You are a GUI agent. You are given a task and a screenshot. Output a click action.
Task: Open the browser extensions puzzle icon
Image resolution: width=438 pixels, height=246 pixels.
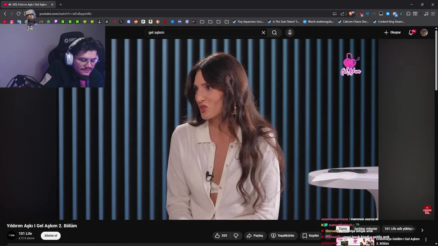[408, 14]
